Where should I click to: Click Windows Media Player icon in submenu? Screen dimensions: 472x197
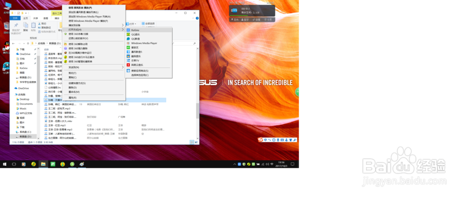pyautogui.click(x=128, y=43)
